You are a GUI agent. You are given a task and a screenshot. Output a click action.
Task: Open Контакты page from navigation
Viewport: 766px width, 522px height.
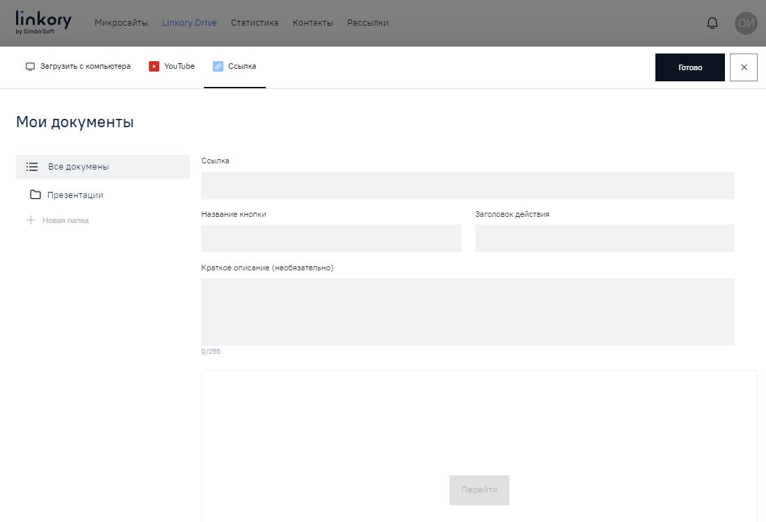click(312, 23)
